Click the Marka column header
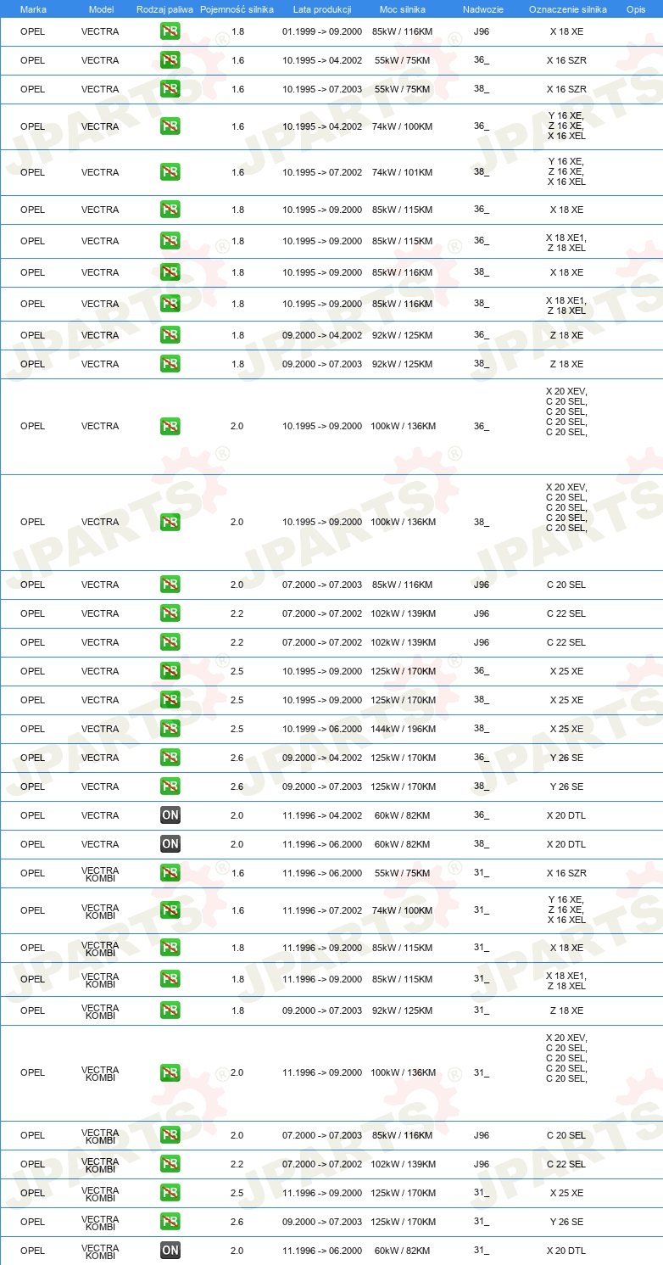Screen dimensions: 663x1265 pyautogui.click(x=33, y=8)
